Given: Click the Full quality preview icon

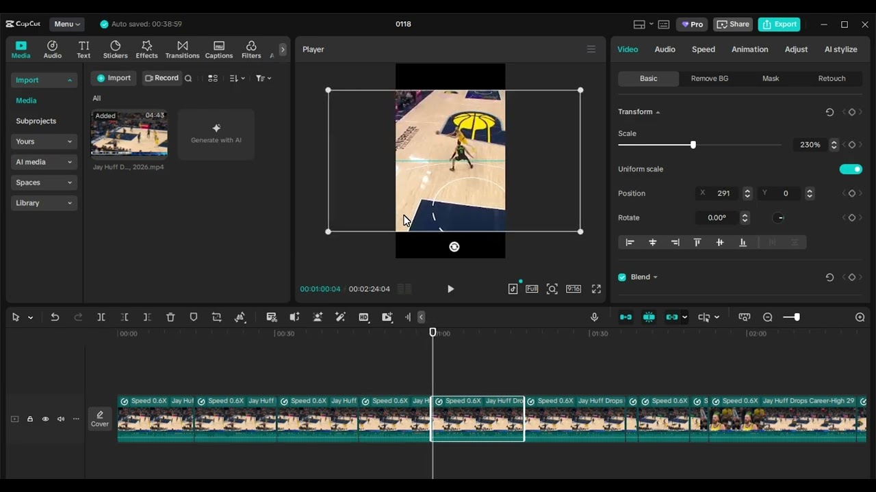Looking at the screenshot, I should 532,289.
